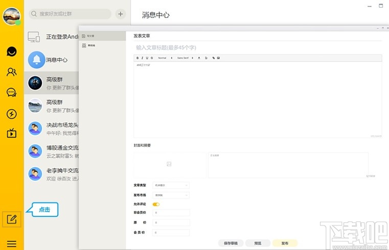Open the Sans Serif font dropdown
The width and height of the screenshot is (389, 250).
[185, 58]
